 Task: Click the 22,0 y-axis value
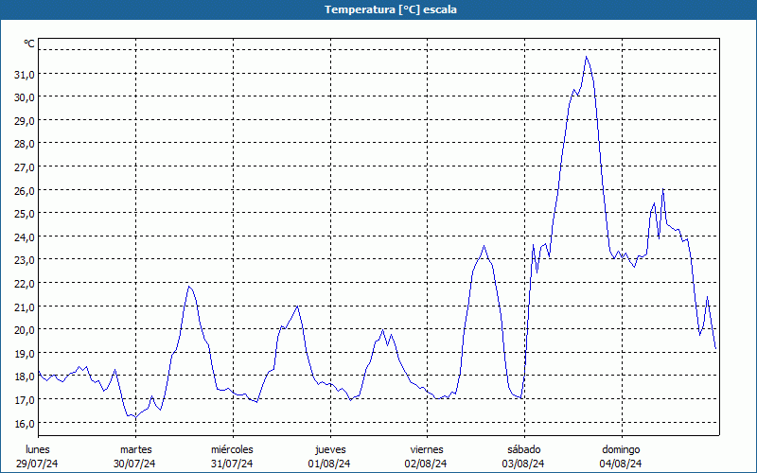pyautogui.click(x=25, y=283)
